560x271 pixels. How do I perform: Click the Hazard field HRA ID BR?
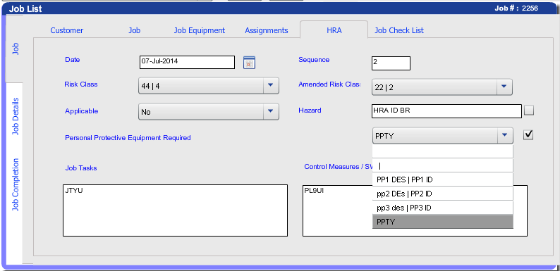click(446, 111)
